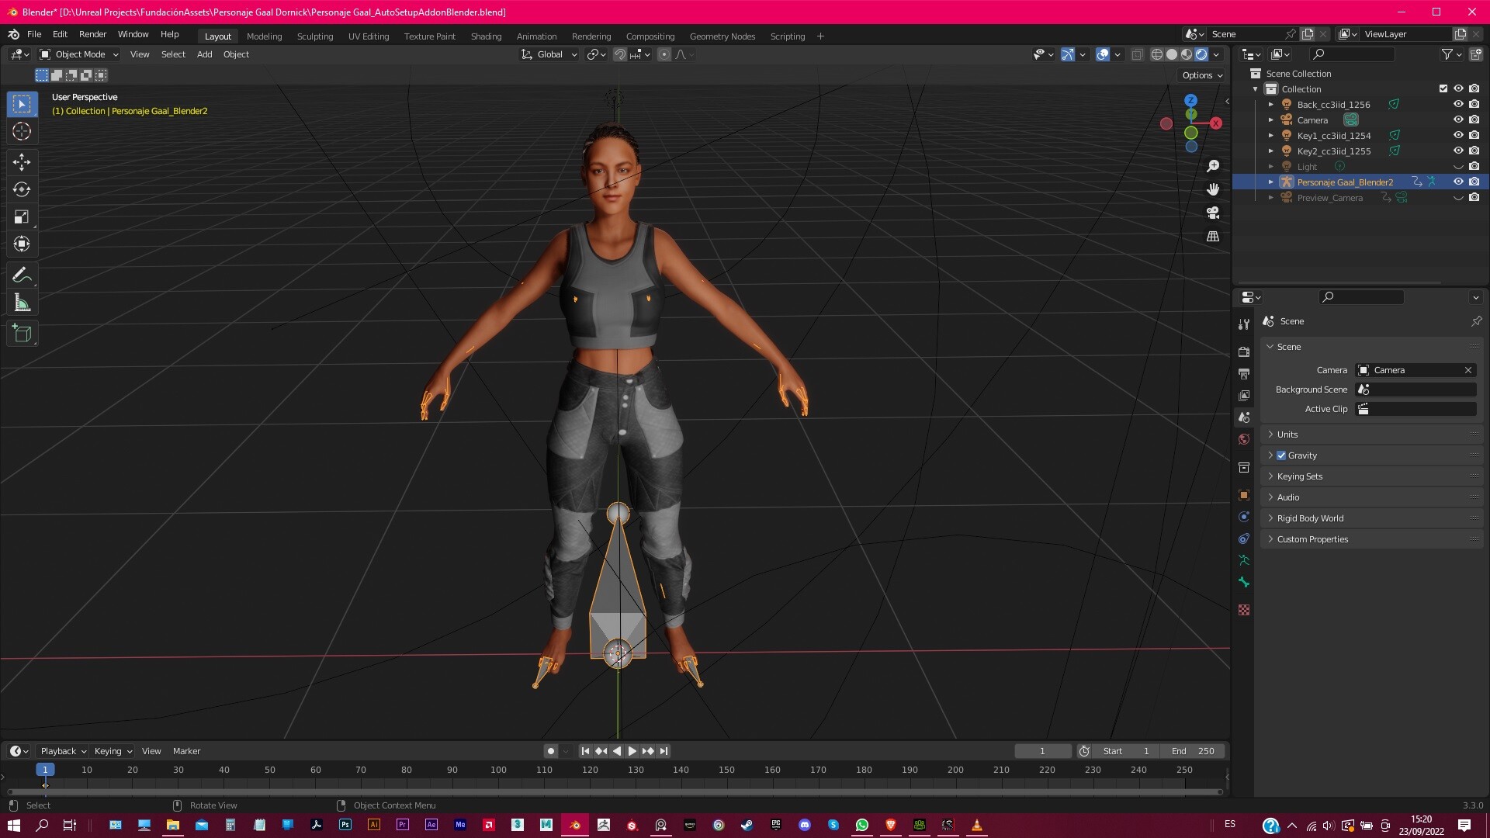The height and width of the screenshot is (838, 1490).
Task: Open the Render menu
Action: [x=92, y=34]
